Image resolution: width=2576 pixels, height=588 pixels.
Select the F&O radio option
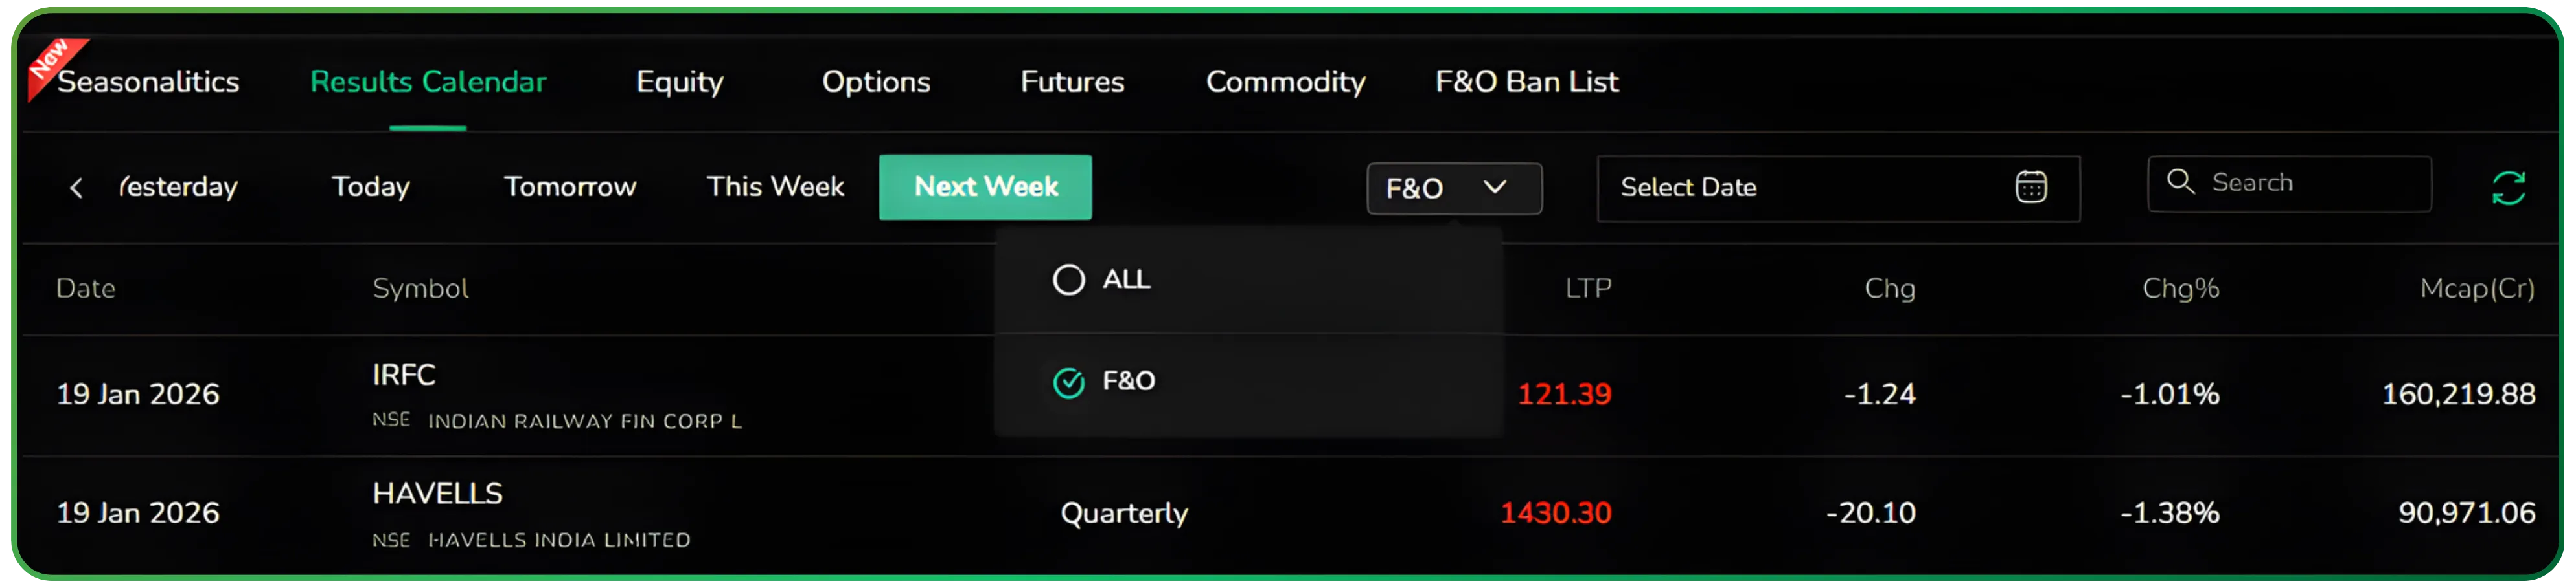(1069, 382)
